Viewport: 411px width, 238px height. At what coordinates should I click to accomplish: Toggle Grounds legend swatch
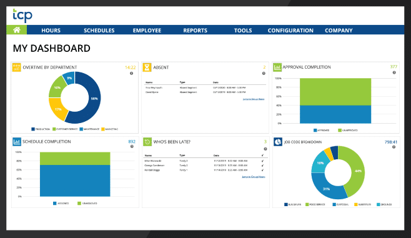coord(379,204)
